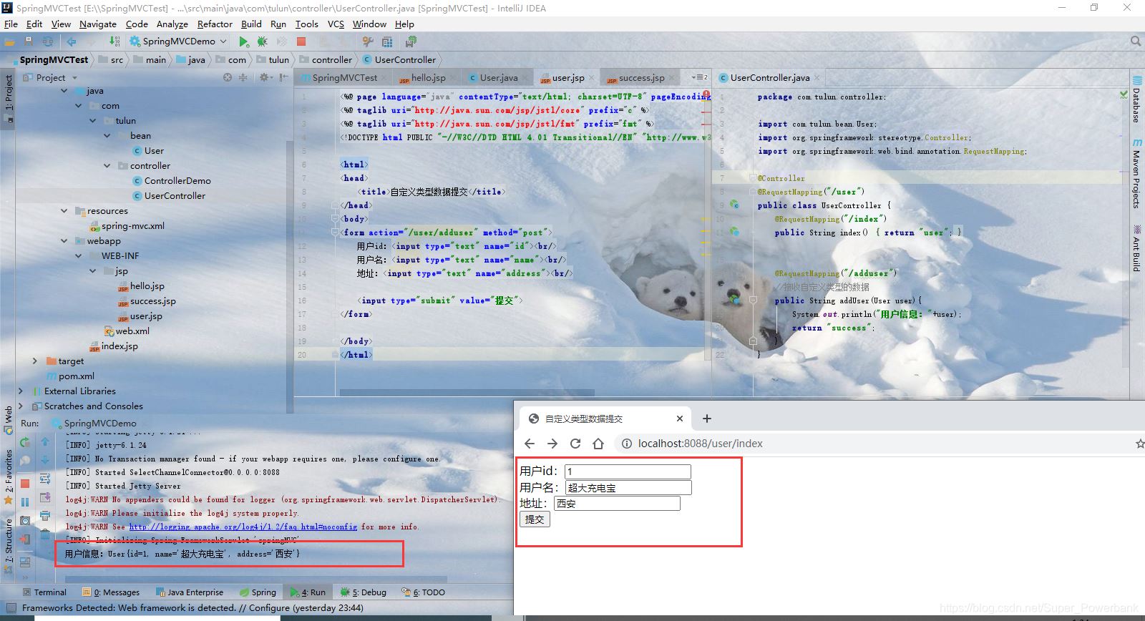Image resolution: width=1145 pixels, height=621 pixels.
Task: Expand the target folder in project tree
Action: (35, 361)
